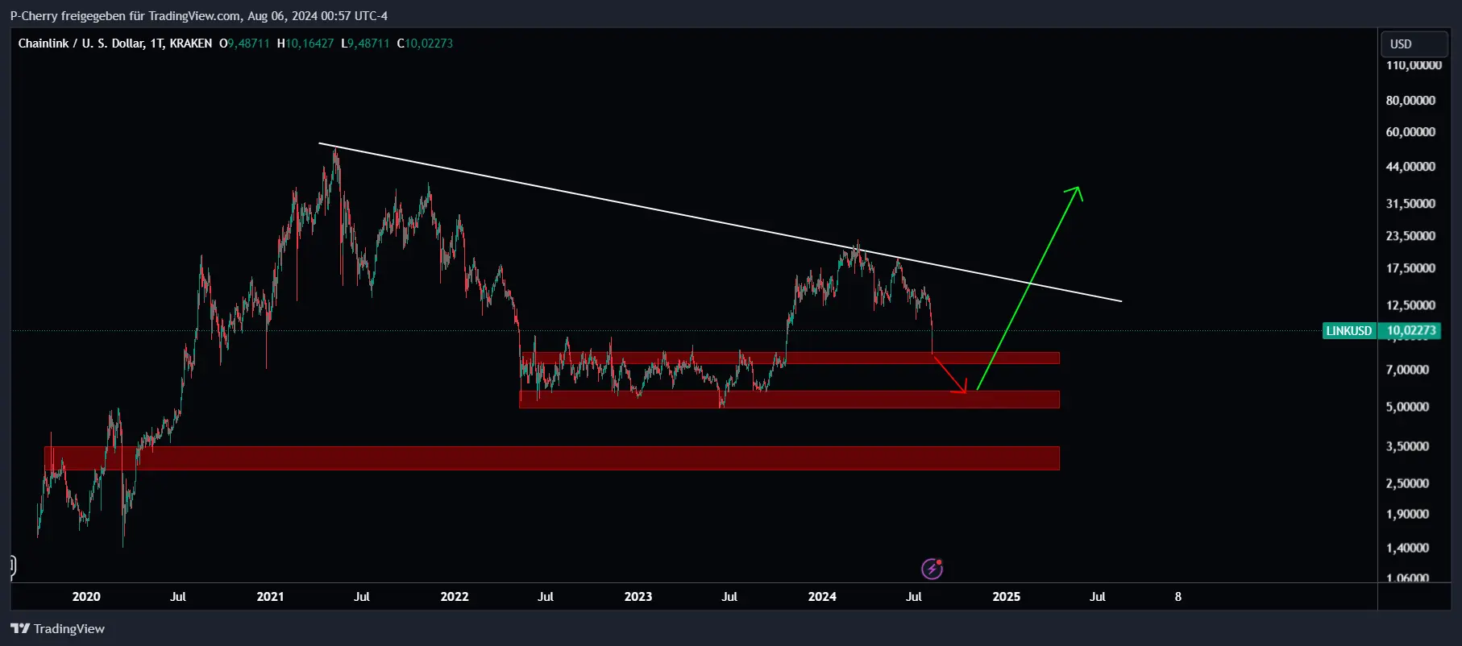Open the USD currency selector
The height and width of the screenshot is (646, 1462).
(x=1414, y=44)
